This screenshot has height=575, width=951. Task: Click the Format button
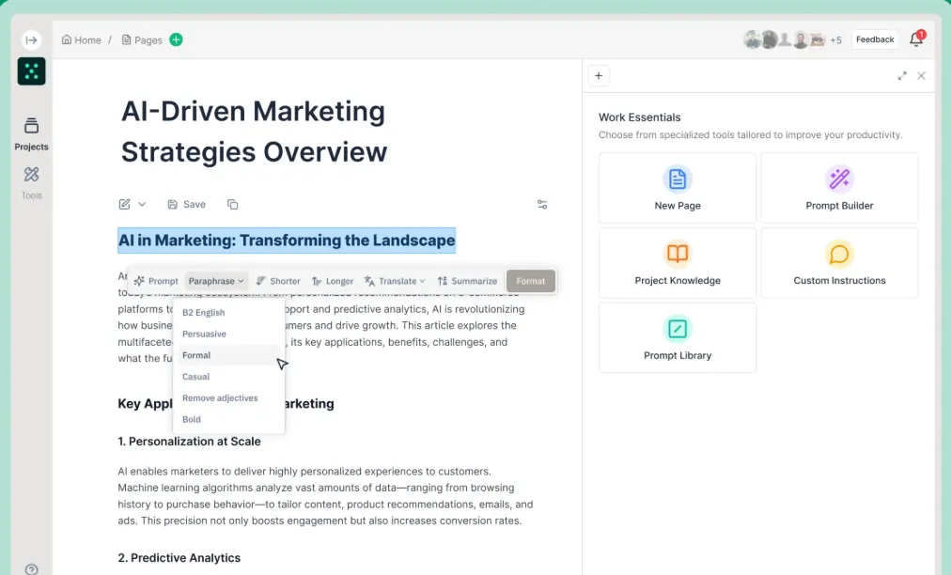(531, 281)
